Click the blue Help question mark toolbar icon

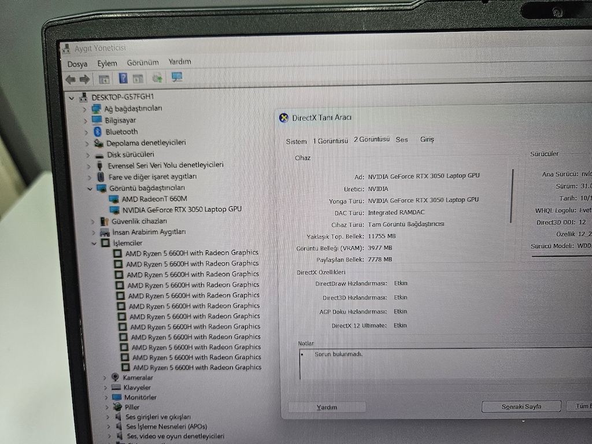click(123, 78)
